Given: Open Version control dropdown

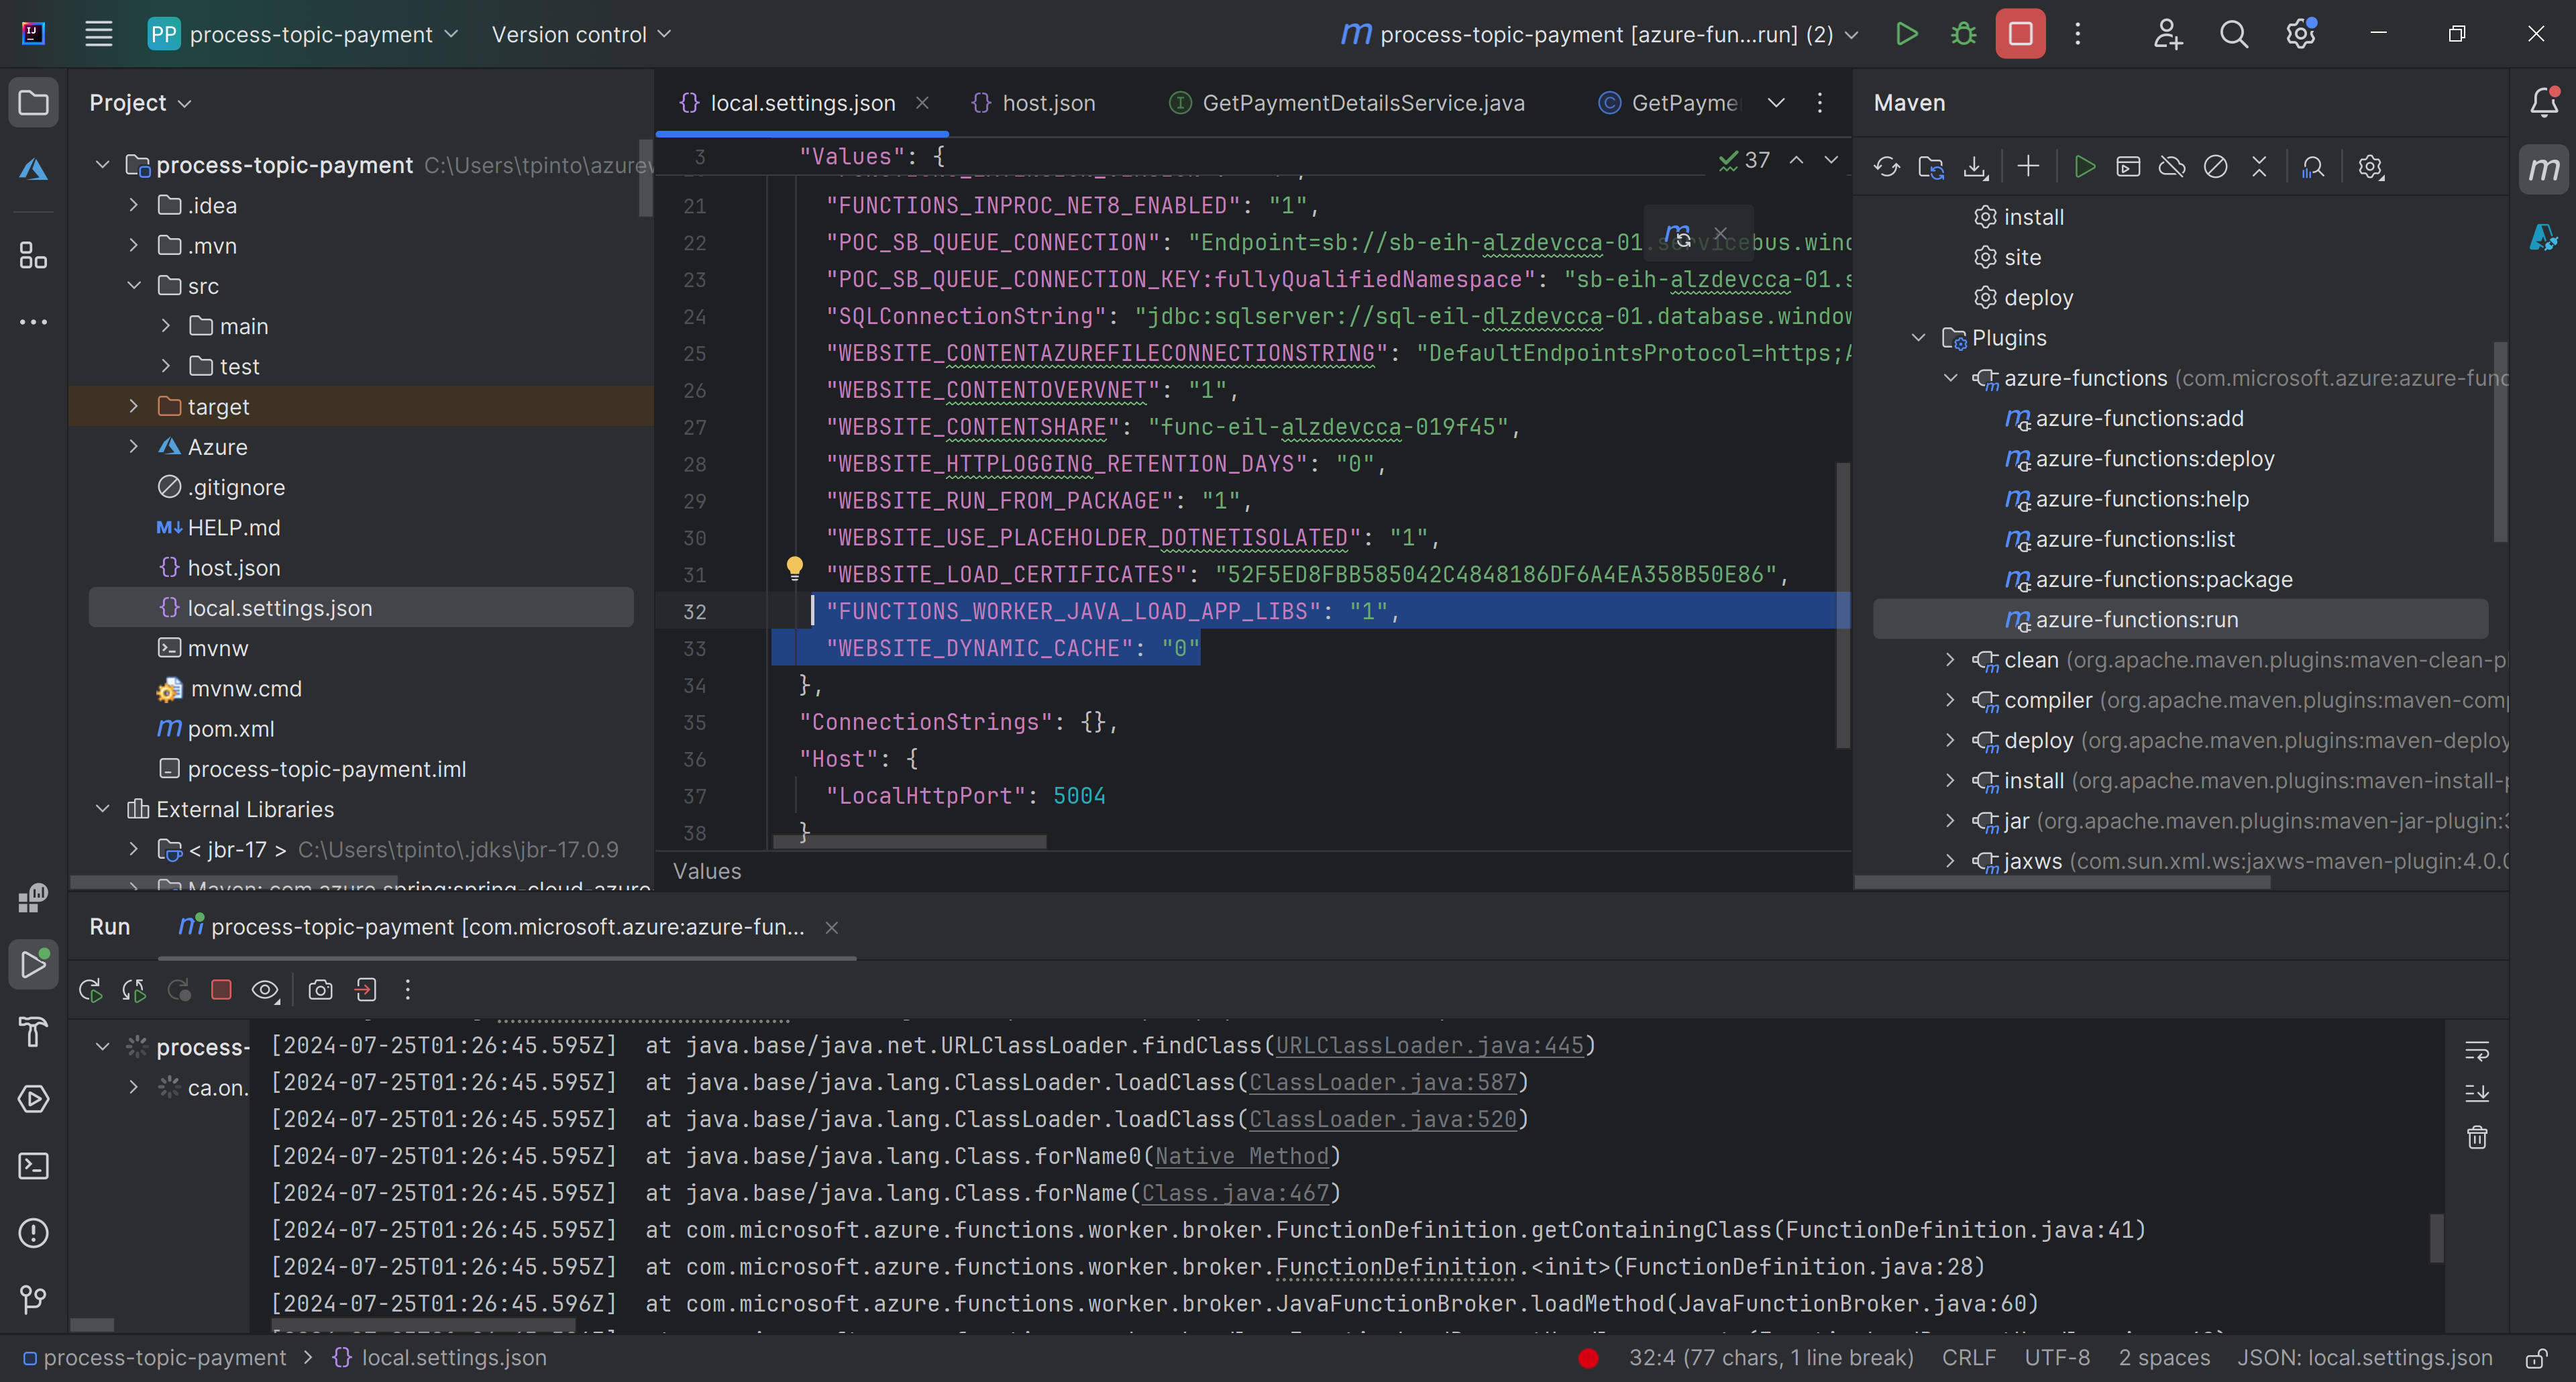Looking at the screenshot, I should pyautogui.click(x=581, y=34).
